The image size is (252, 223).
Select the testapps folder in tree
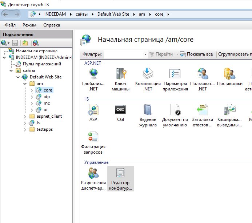tap(44, 130)
